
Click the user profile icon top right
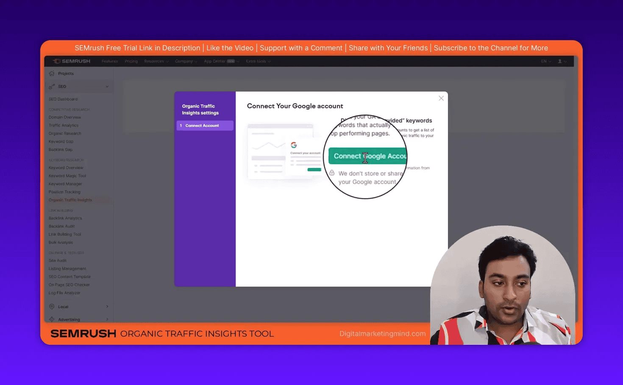click(560, 61)
